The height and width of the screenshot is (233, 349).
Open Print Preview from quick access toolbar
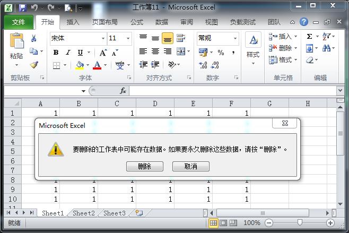pyautogui.click(x=68, y=8)
